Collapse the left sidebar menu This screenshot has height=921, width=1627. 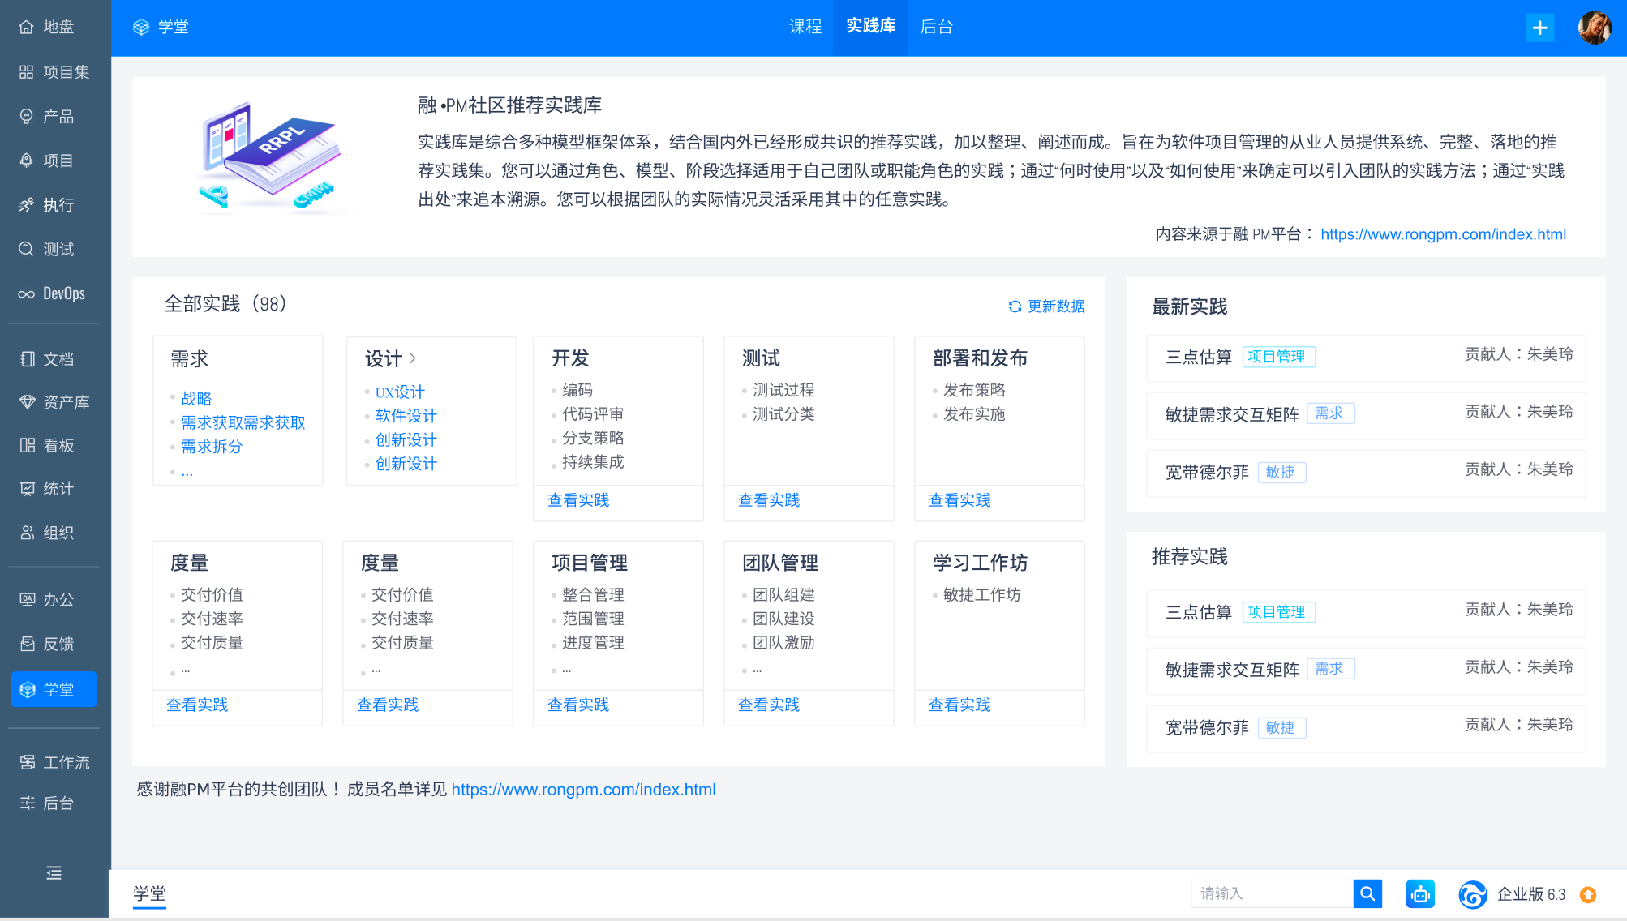coord(54,873)
